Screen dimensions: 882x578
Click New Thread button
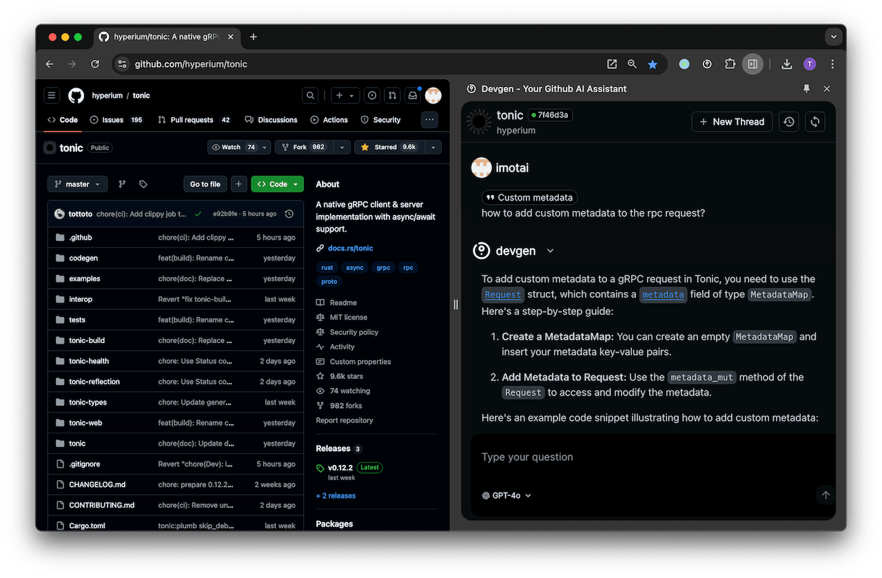(x=732, y=121)
